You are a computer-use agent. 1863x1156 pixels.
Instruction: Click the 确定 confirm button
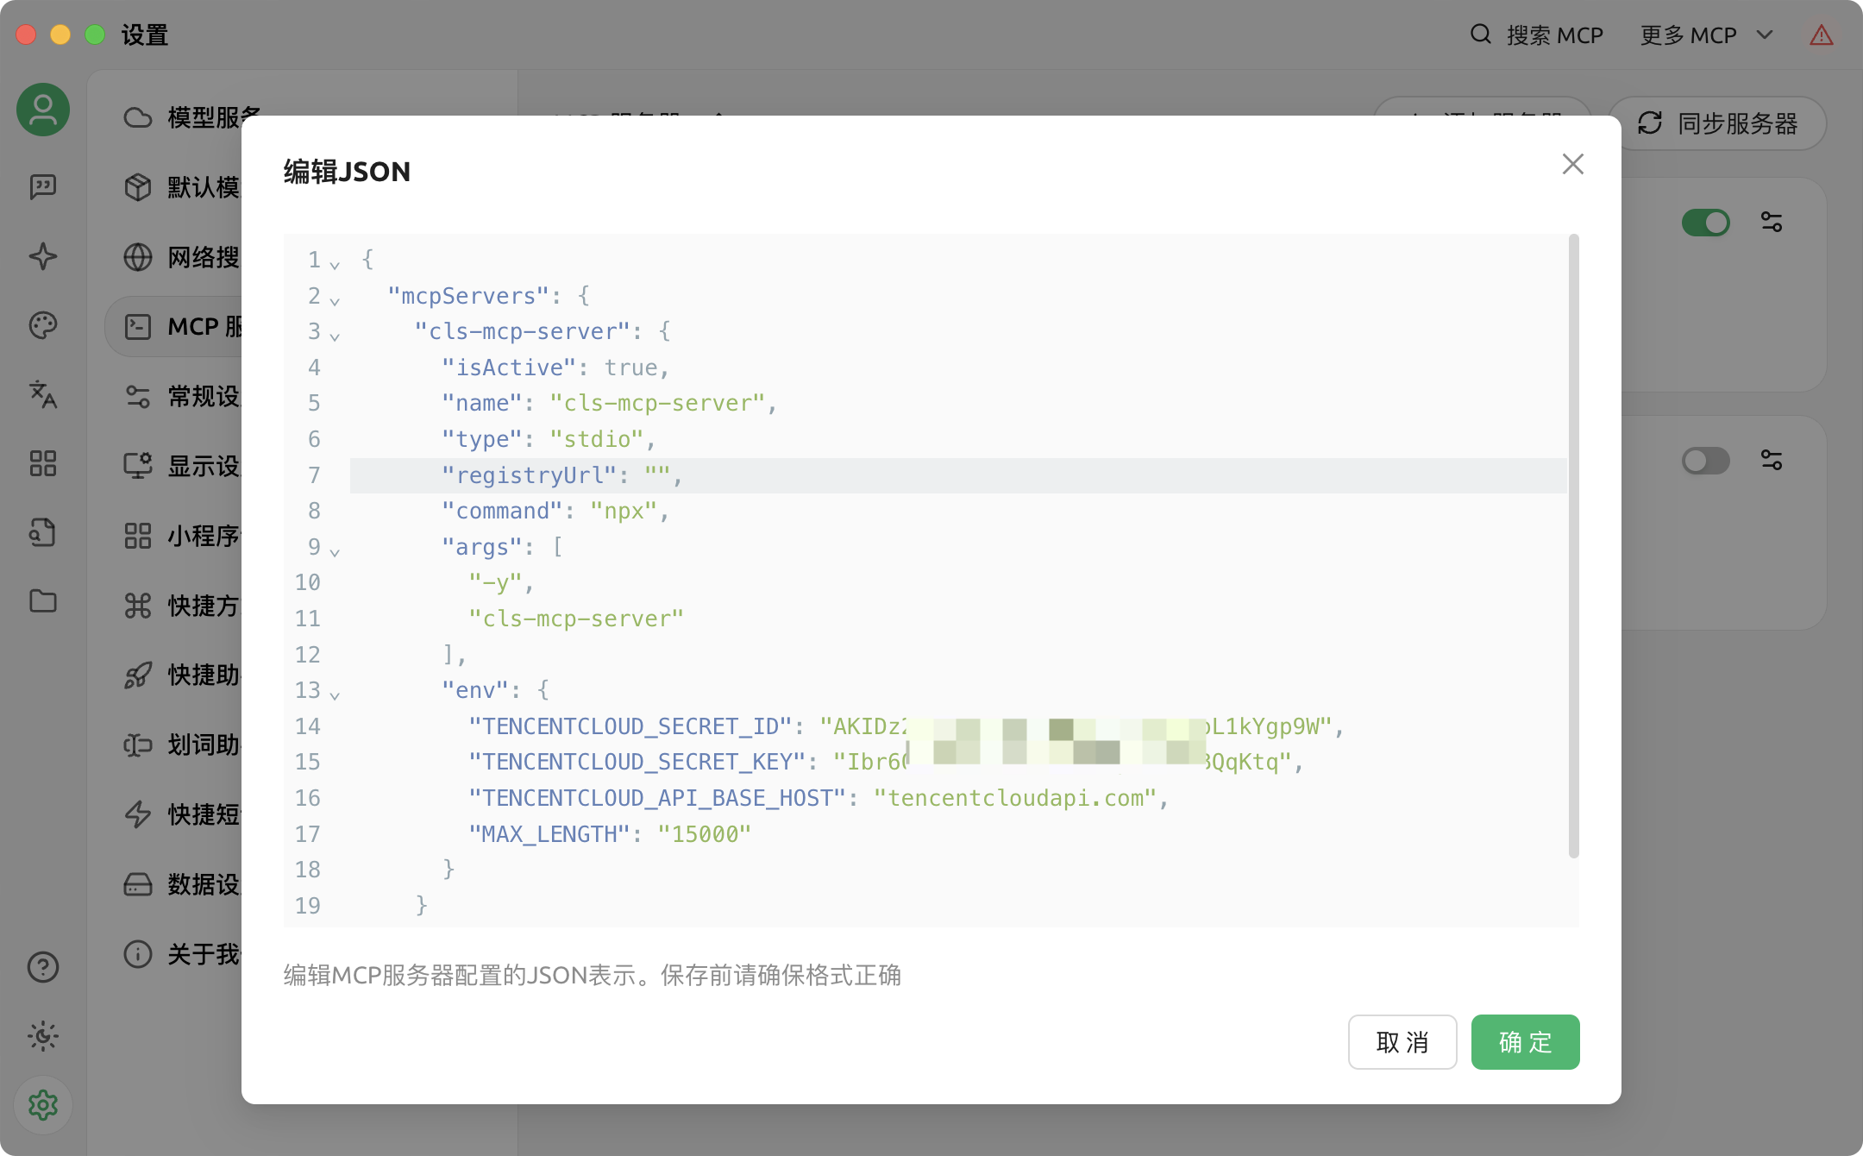[x=1525, y=1042]
